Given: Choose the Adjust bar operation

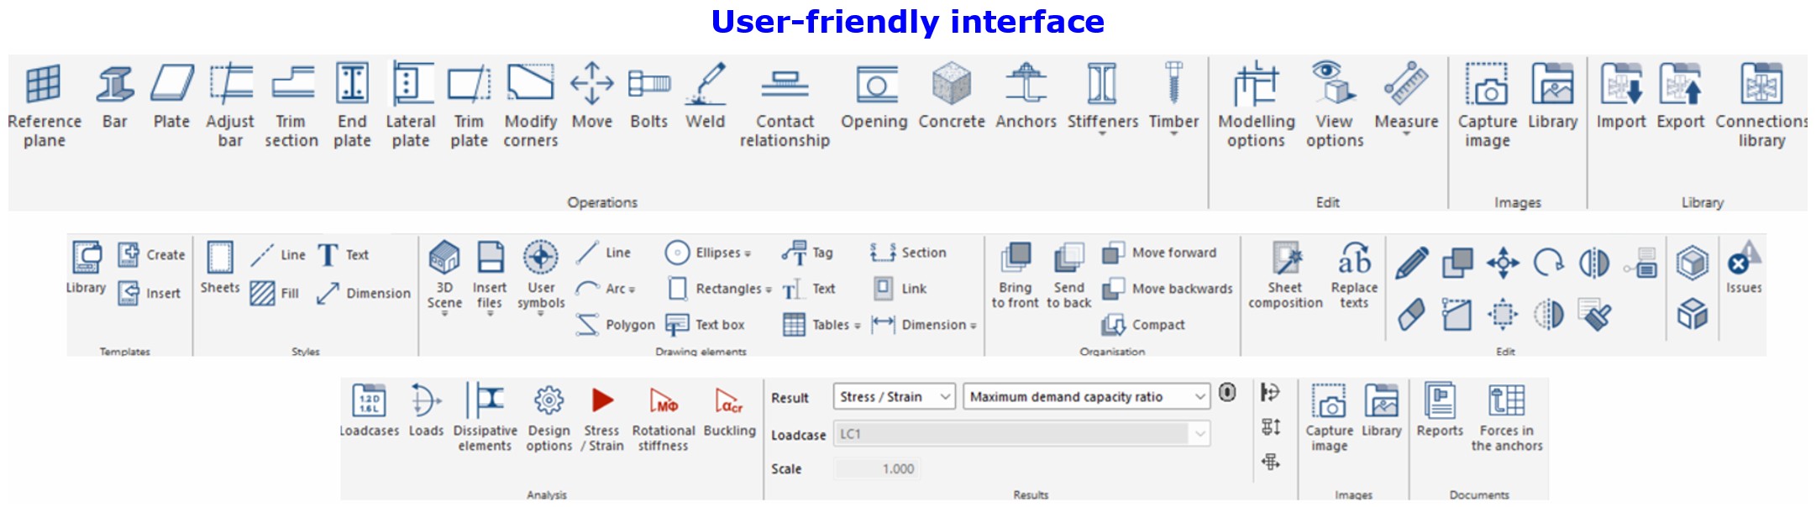Looking at the screenshot, I should (230, 106).
